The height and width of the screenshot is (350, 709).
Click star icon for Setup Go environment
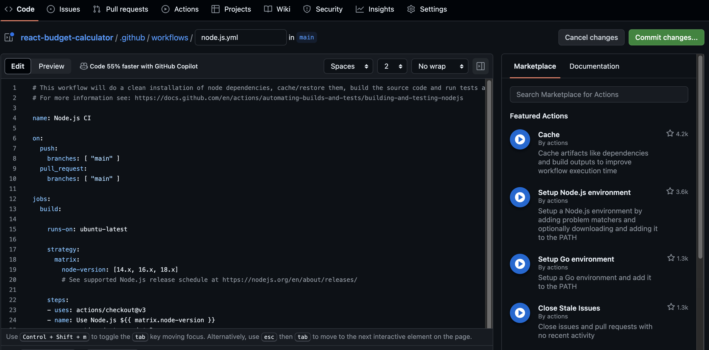pyautogui.click(x=671, y=258)
